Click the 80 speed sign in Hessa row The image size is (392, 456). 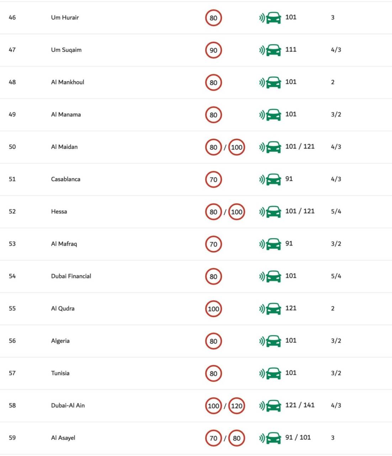[x=213, y=212]
